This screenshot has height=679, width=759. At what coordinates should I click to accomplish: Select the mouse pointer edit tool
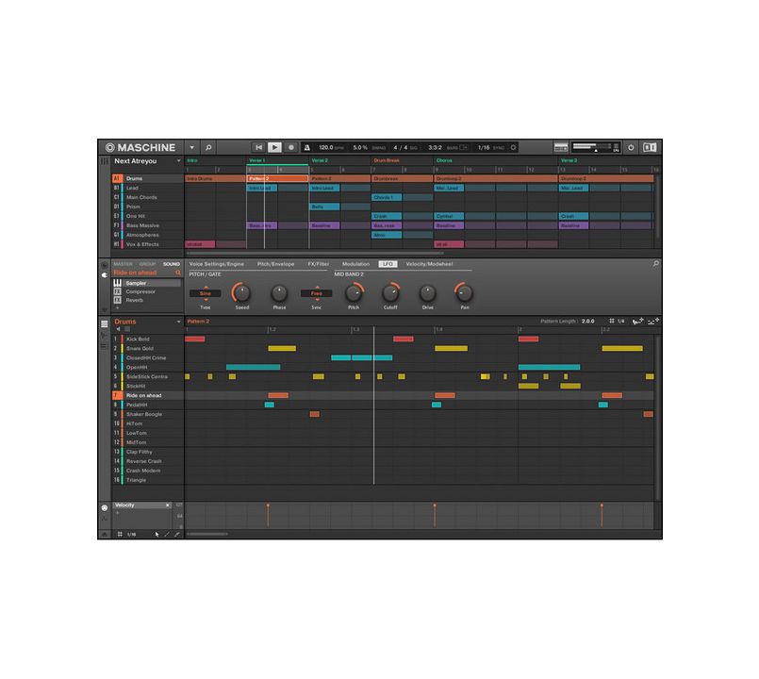(157, 534)
